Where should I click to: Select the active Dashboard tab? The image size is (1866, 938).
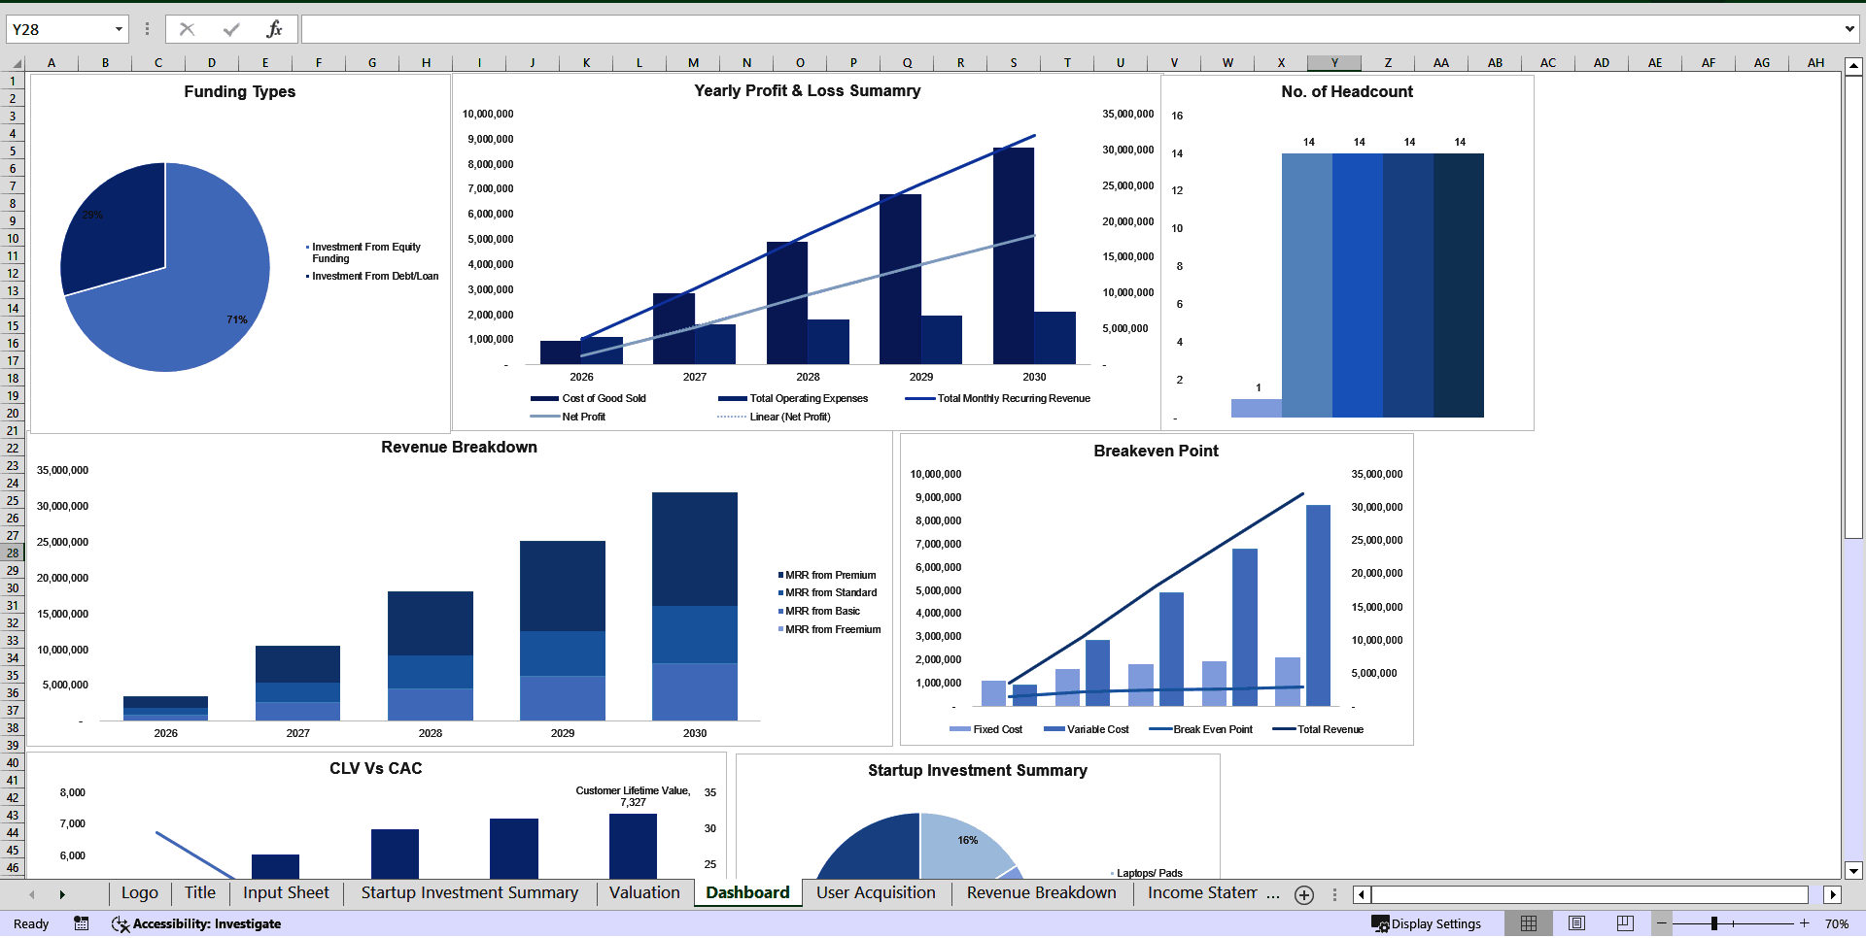[747, 893]
